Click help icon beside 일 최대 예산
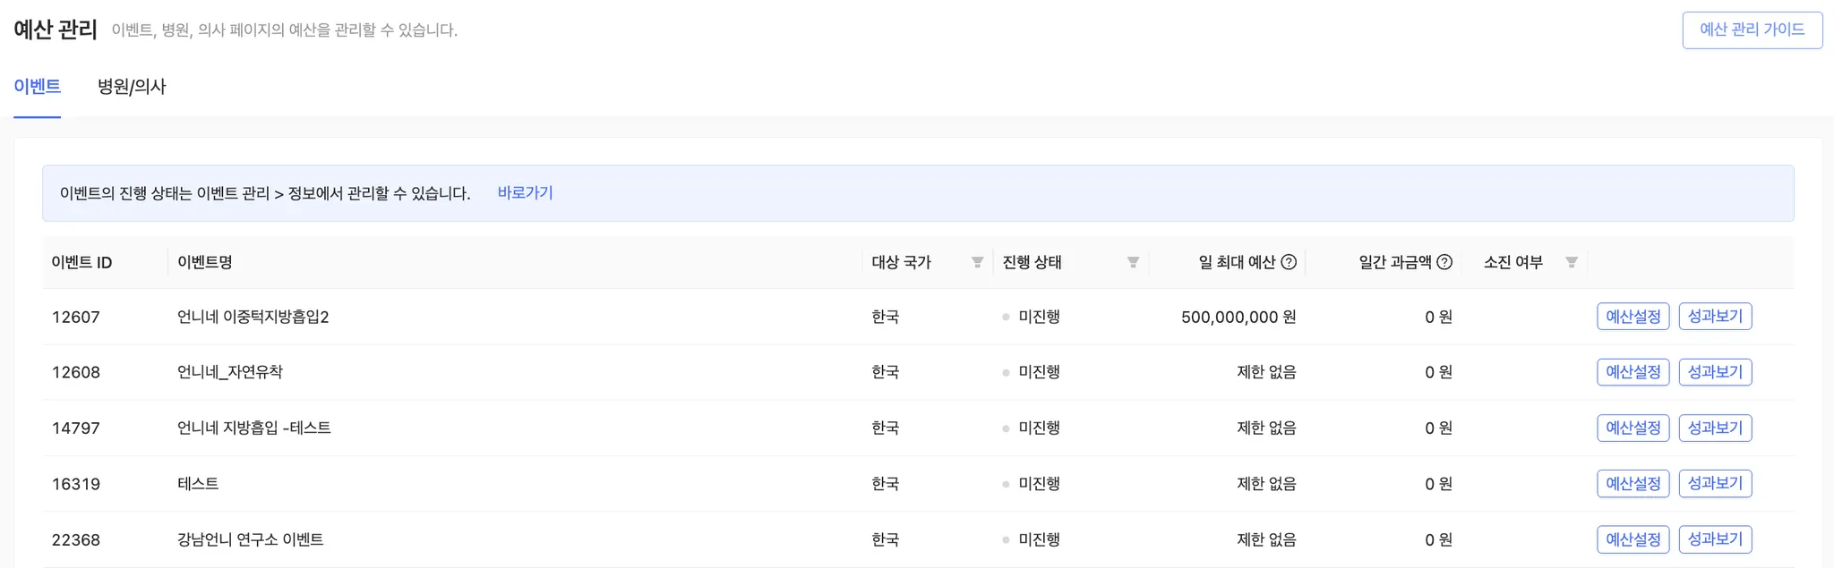 pos(1289,262)
